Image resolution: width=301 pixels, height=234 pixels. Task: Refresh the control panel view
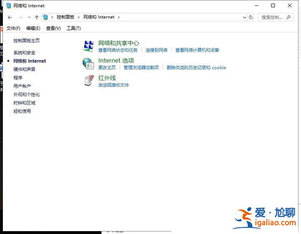(250, 17)
